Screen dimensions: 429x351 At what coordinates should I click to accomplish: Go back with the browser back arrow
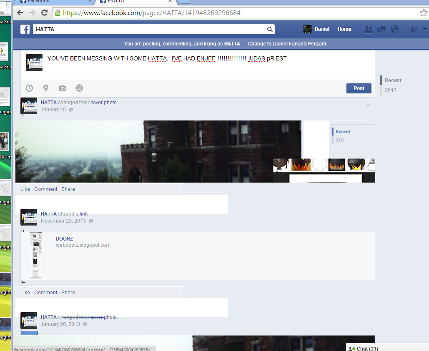[20, 13]
